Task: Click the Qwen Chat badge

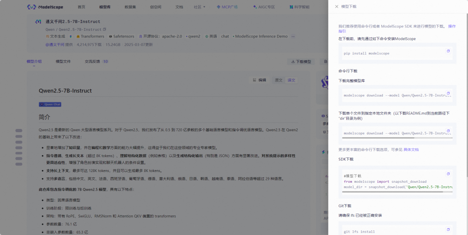Action: [x=50, y=105]
